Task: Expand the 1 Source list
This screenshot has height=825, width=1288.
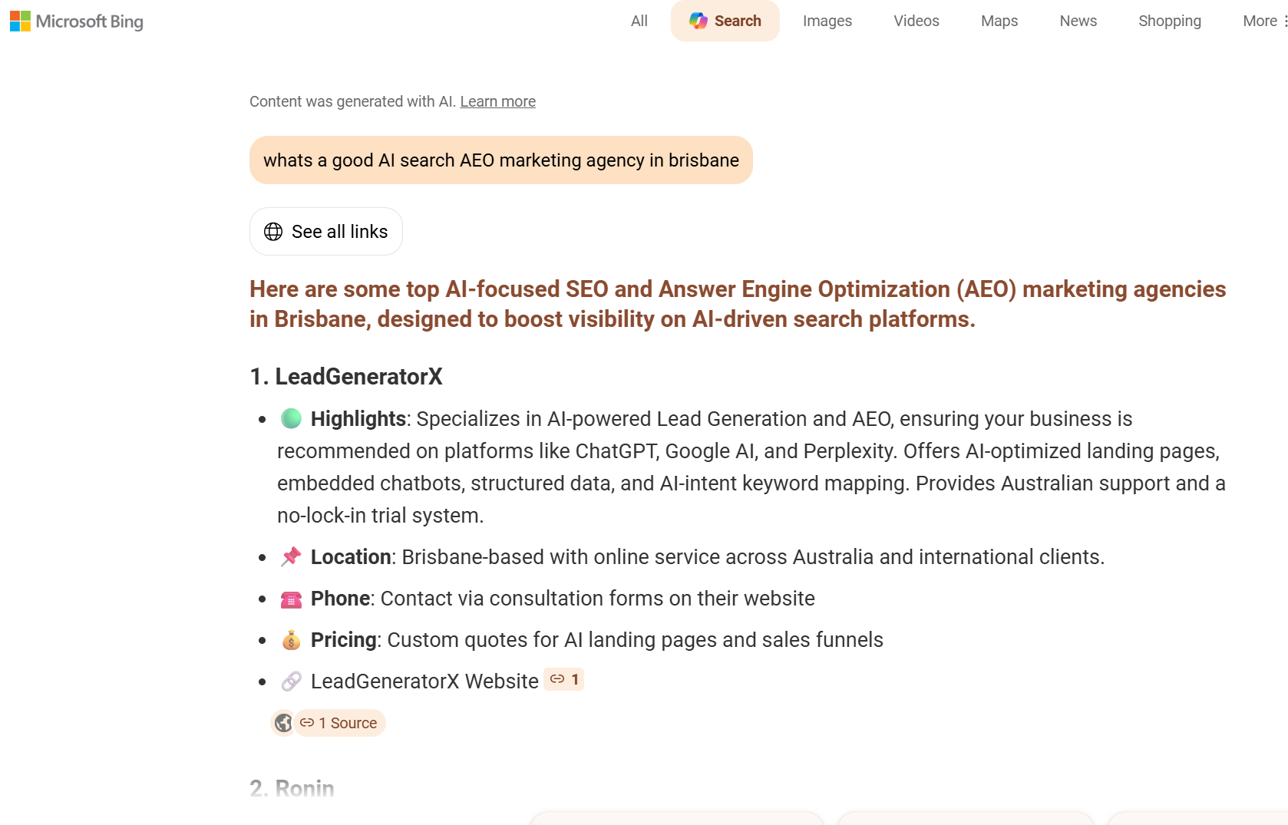Action: pos(340,723)
